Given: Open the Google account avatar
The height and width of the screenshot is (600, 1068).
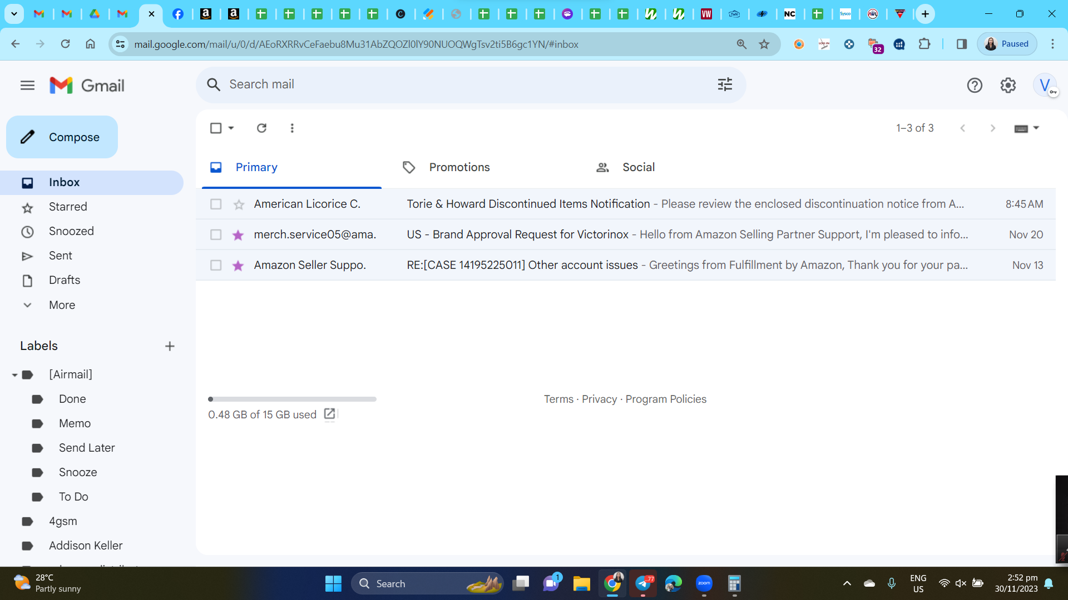Looking at the screenshot, I should pyautogui.click(x=1045, y=86).
